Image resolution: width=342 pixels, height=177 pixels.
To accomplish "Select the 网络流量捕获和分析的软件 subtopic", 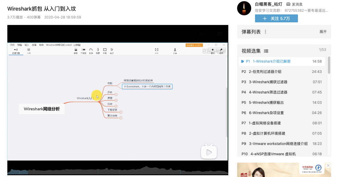I will tap(138, 81).
